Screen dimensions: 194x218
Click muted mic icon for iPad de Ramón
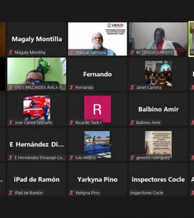pos(11,193)
